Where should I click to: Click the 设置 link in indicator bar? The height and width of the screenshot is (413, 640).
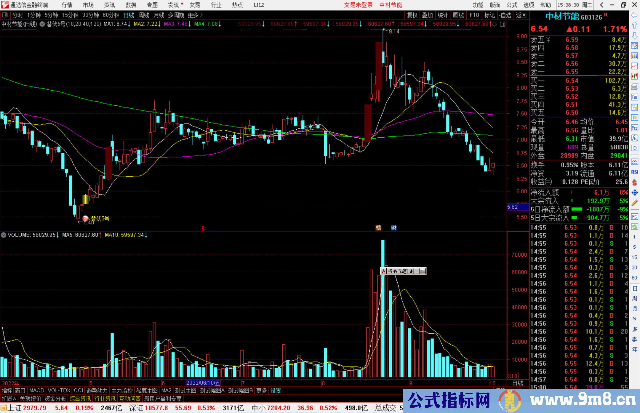pos(276,390)
